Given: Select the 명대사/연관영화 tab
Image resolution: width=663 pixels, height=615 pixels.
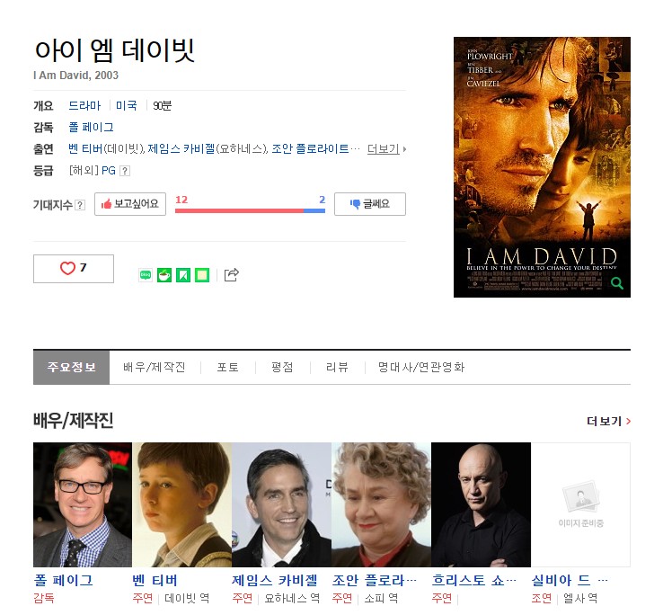Looking at the screenshot, I should point(421,367).
